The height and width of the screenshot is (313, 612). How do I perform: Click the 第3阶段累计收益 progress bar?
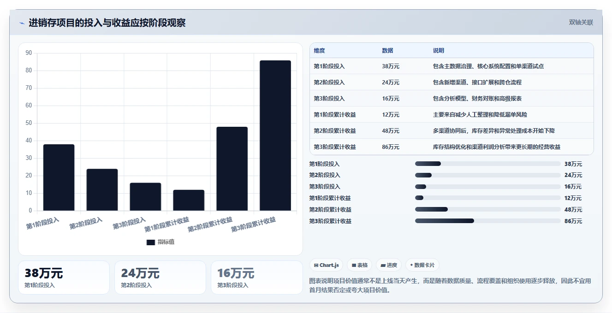(x=488, y=221)
